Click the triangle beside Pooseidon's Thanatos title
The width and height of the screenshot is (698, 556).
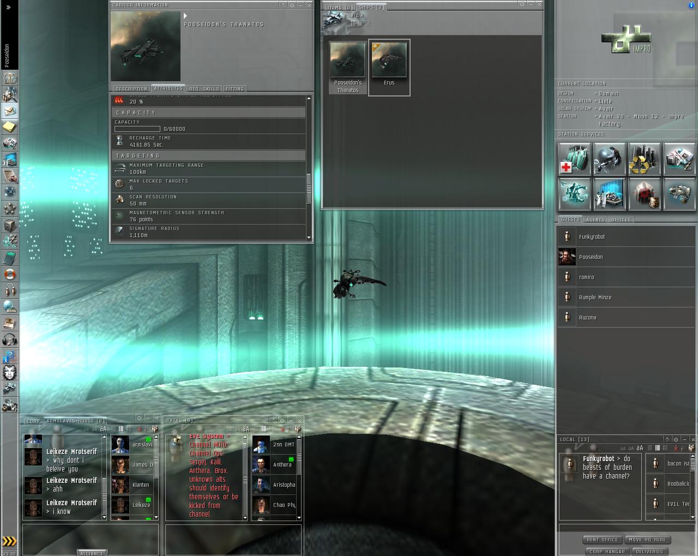point(185,16)
